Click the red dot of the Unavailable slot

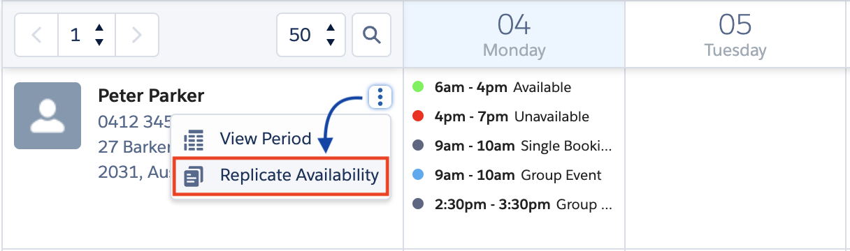pyautogui.click(x=419, y=116)
